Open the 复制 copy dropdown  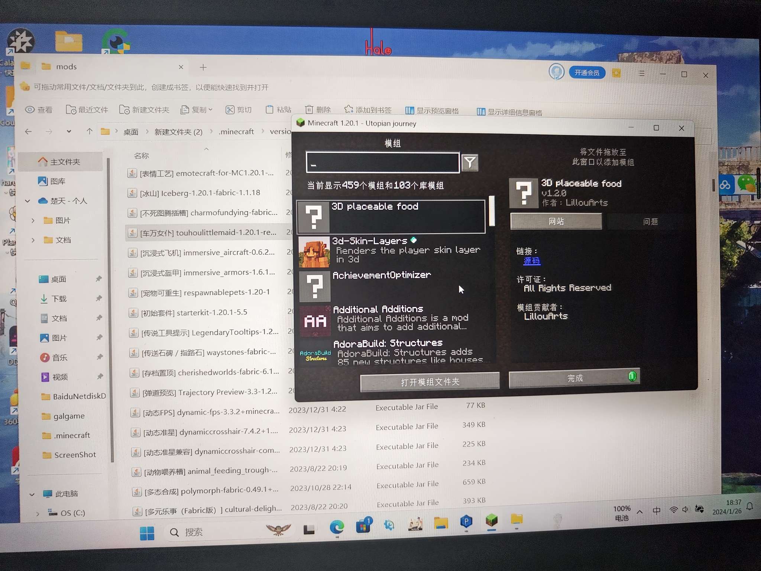tap(197, 110)
